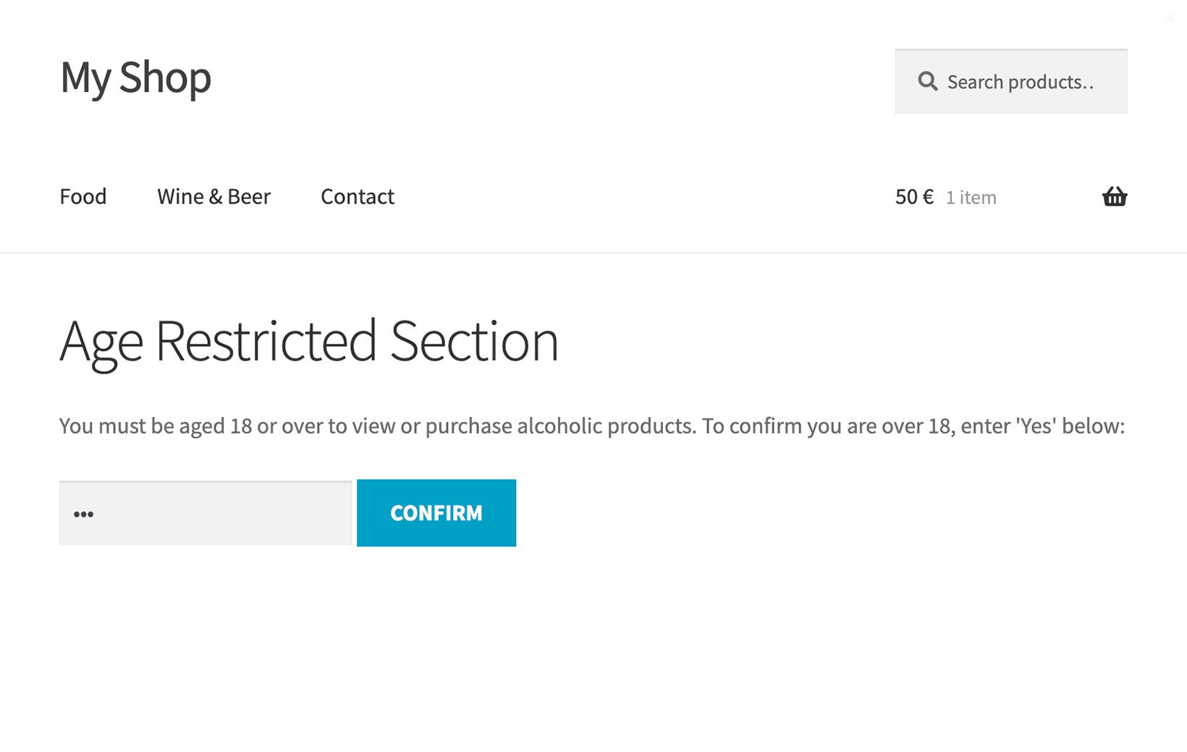Viewport: 1187px width, 752px height.
Task: Select the '1 item' cart label
Action: [970, 197]
